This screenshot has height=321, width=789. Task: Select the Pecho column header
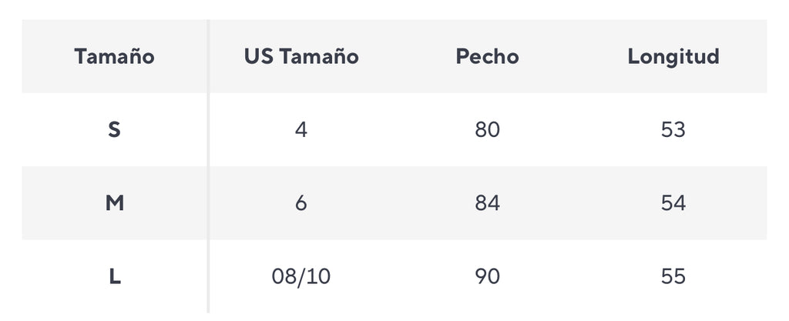(487, 56)
